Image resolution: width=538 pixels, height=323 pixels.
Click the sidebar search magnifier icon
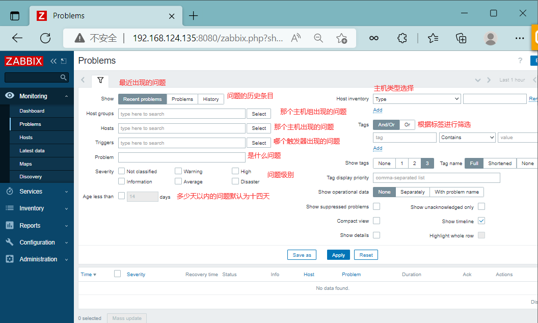tap(64, 77)
